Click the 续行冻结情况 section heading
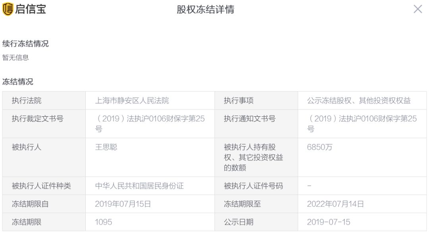This screenshot has height=233, width=429. pos(25,44)
